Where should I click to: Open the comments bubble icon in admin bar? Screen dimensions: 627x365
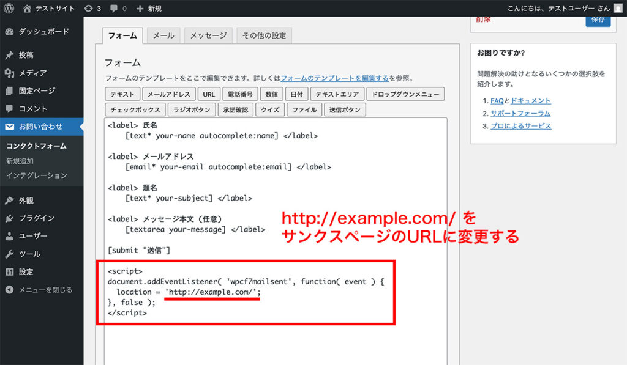[114, 9]
